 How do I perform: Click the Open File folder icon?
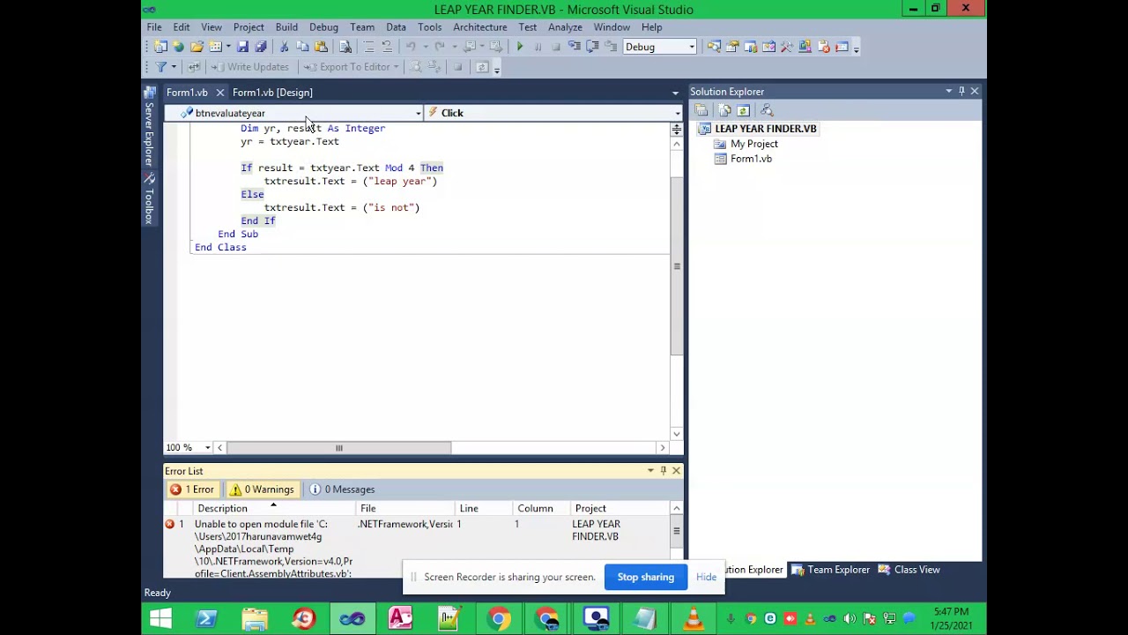point(197,47)
